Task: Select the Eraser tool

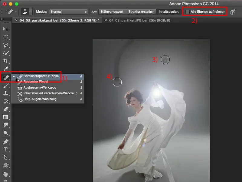Action: [6, 109]
